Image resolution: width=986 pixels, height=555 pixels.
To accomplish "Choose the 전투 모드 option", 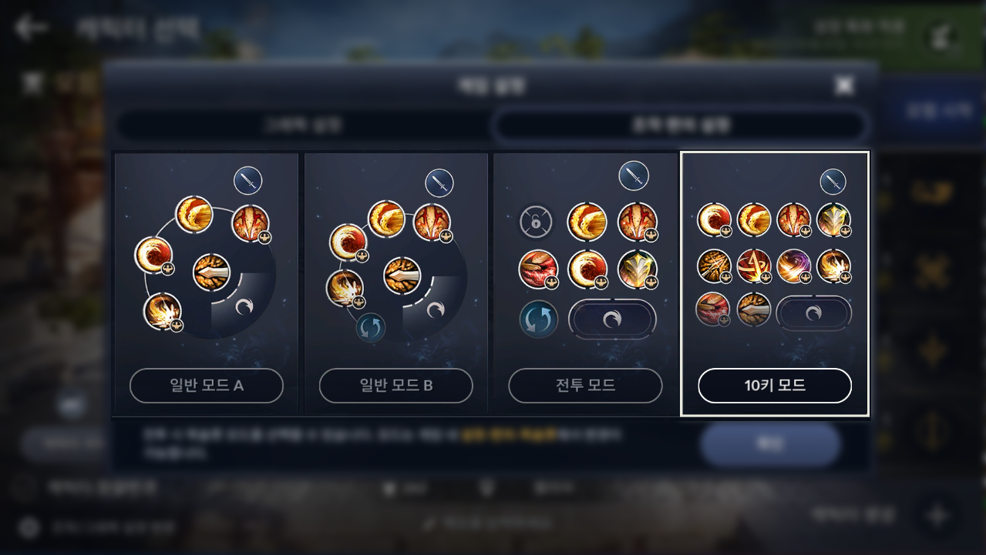I will [585, 386].
